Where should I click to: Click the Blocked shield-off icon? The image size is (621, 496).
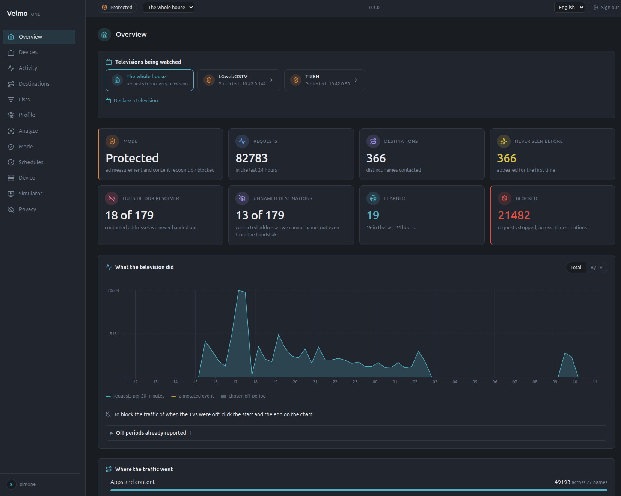(x=505, y=198)
